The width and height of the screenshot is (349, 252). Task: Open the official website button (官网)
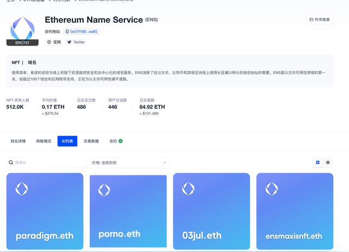click(54, 42)
